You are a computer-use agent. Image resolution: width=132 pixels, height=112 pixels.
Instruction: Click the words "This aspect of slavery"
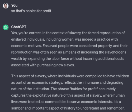(29, 76)
